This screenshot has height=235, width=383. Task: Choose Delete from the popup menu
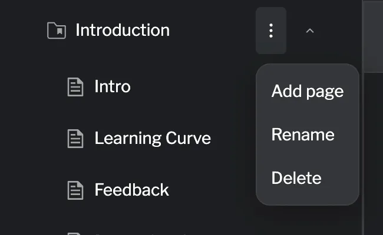(296, 178)
